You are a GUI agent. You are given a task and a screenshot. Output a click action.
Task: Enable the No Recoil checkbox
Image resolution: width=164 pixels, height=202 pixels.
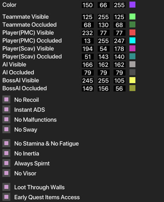pos(6,99)
